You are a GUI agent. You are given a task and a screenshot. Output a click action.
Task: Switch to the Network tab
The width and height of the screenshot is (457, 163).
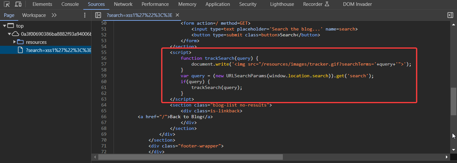[123, 4]
